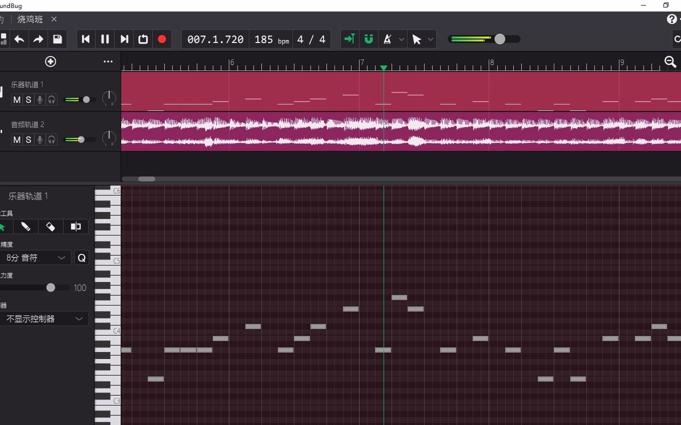Select the split tool in piano roll
Viewport: 681px width, 425px height.
(x=76, y=226)
